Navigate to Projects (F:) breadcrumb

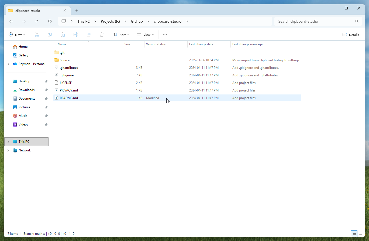pyautogui.click(x=110, y=21)
